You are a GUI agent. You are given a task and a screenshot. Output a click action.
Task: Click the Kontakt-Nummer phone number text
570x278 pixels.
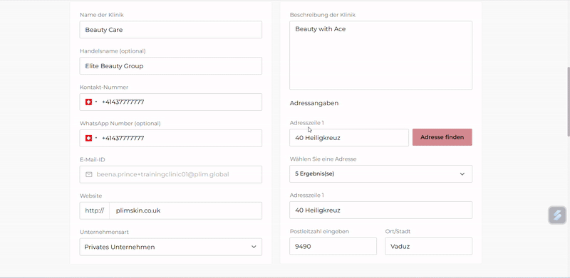pyautogui.click(x=123, y=102)
